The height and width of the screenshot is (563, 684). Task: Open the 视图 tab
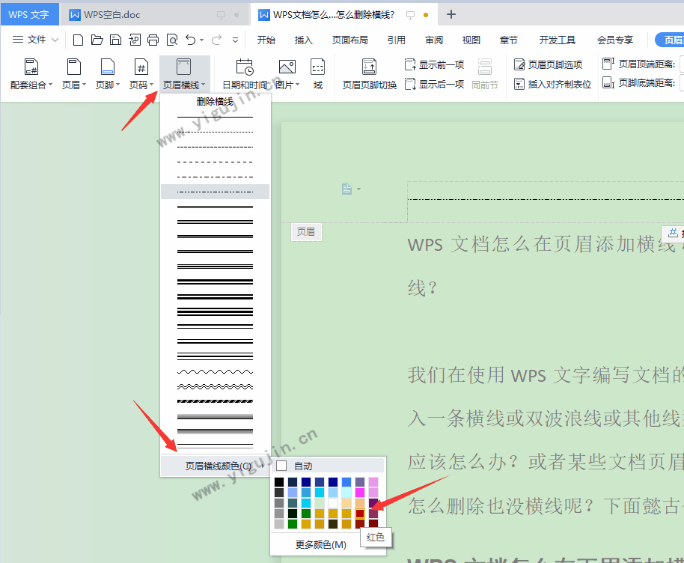[x=471, y=40]
